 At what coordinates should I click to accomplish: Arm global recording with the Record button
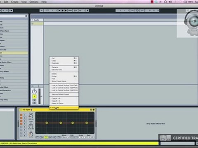click(x=66, y=11)
